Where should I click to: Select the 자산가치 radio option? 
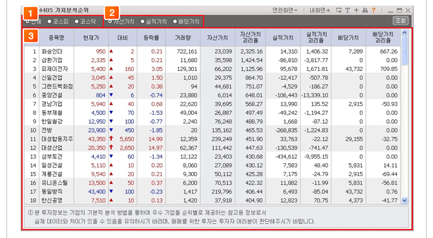[110, 21]
